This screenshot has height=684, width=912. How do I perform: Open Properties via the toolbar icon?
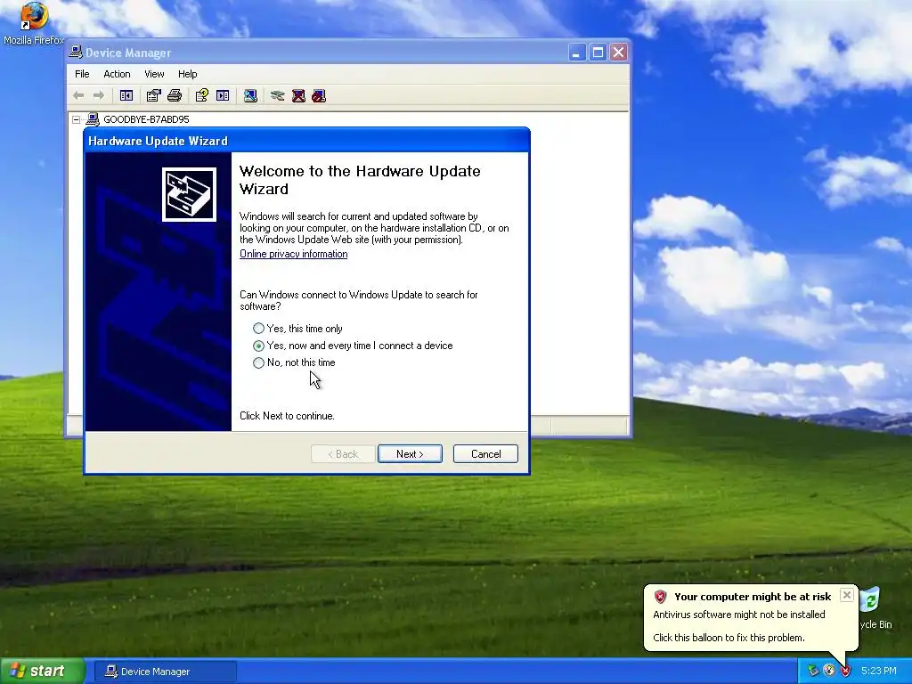coord(153,95)
